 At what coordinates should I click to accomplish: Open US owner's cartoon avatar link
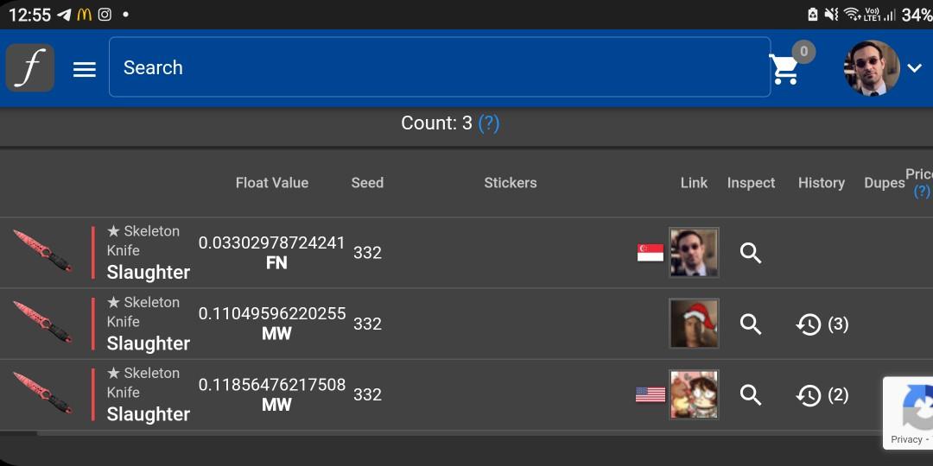(x=694, y=394)
